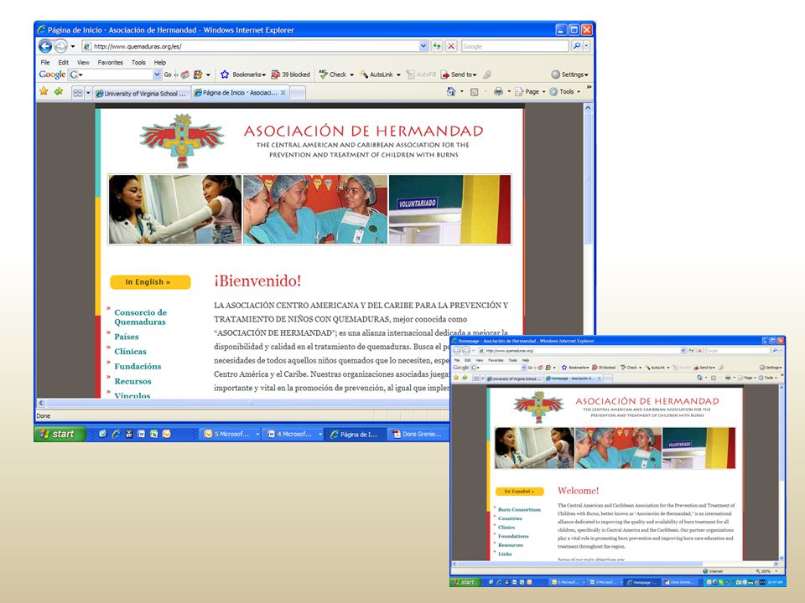Open 'Burn Consortium' link in English window
Viewport: 805px width, 603px height.
519,510
